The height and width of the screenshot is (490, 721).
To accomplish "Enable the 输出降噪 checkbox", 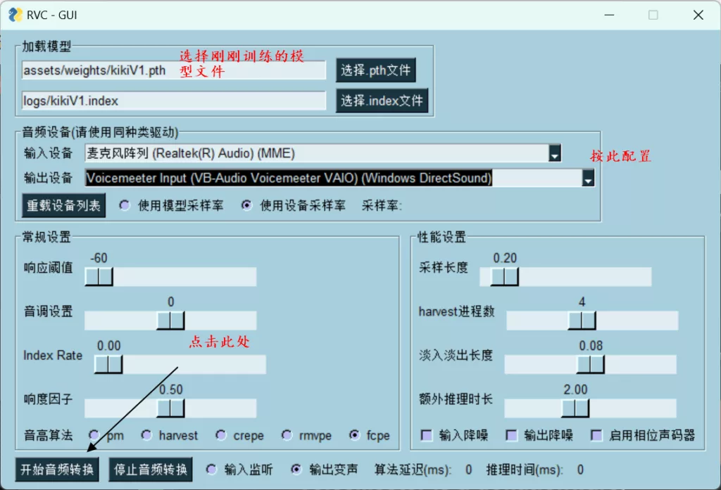I will 512,435.
